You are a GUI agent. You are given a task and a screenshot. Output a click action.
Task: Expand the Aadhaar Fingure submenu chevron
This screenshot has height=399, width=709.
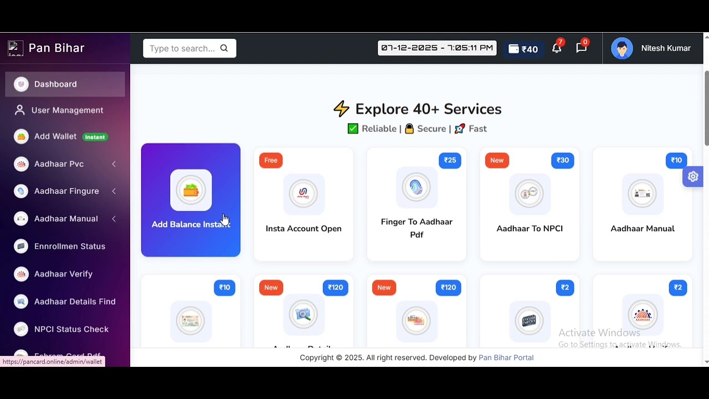click(114, 191)
